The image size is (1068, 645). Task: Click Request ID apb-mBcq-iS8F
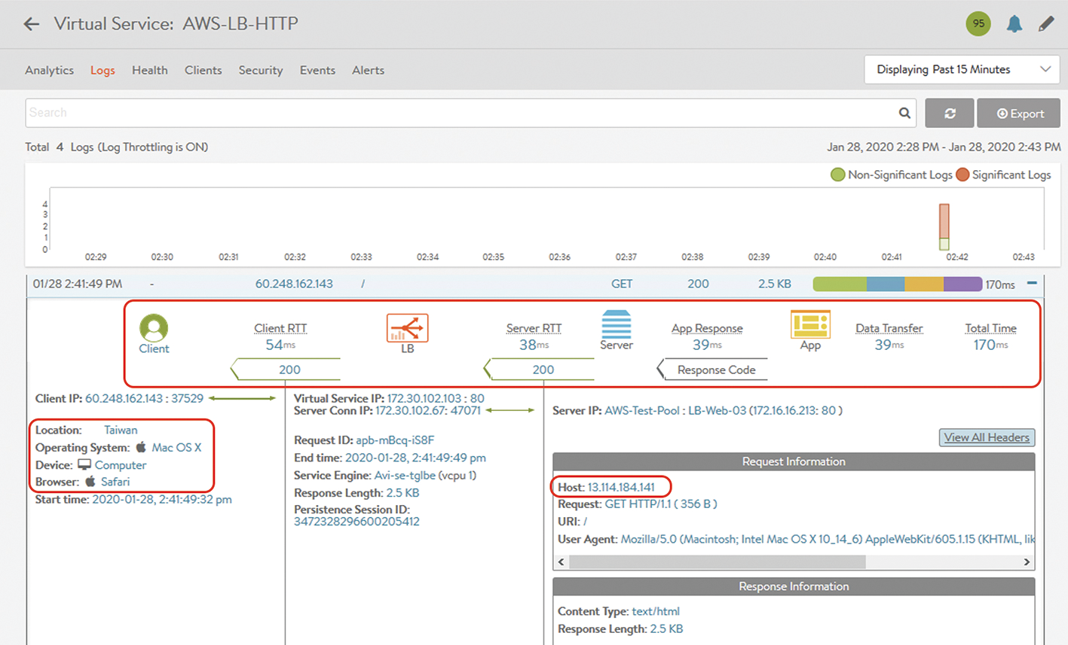point(395,440)
